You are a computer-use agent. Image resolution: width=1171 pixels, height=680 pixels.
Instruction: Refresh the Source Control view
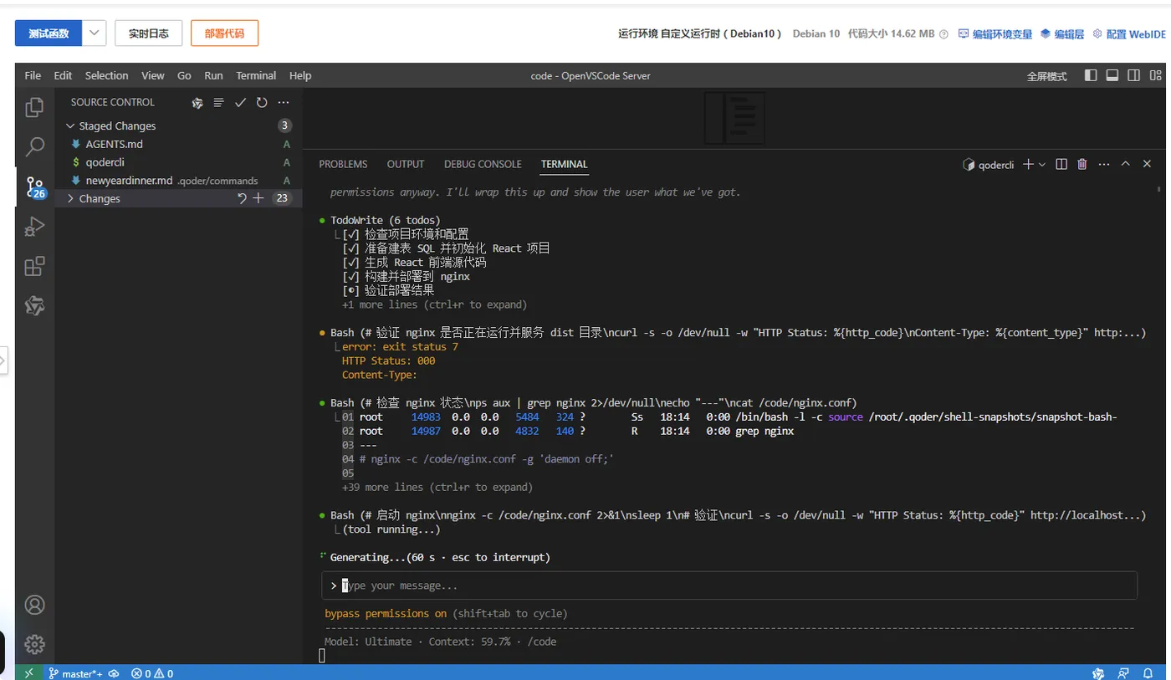pos(262,103)
